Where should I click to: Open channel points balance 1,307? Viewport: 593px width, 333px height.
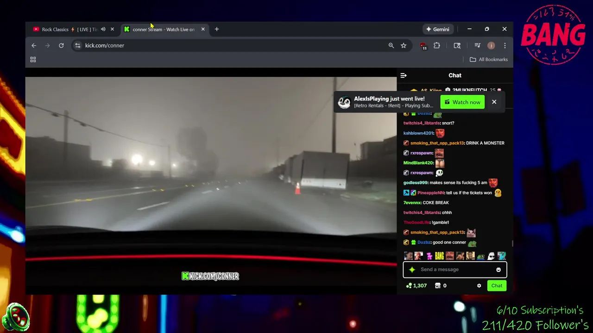click(x=416, y=286)
